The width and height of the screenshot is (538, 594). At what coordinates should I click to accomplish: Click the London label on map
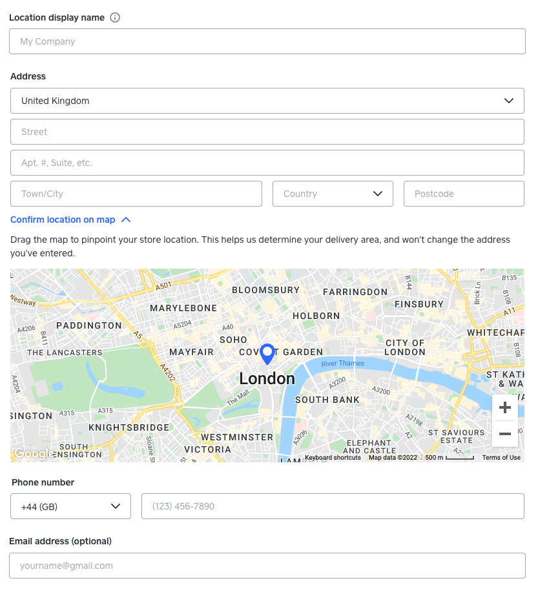[267, 379]
